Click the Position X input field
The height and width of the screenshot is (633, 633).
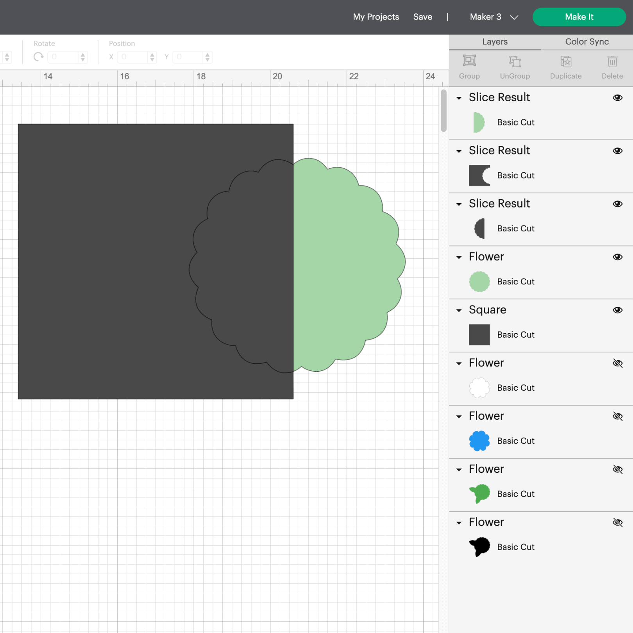[133, 57]
